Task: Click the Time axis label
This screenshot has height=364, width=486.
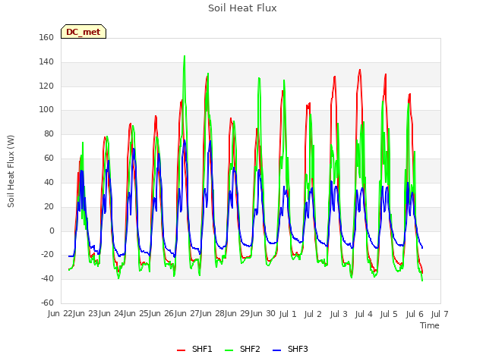Action: [430, 325]
